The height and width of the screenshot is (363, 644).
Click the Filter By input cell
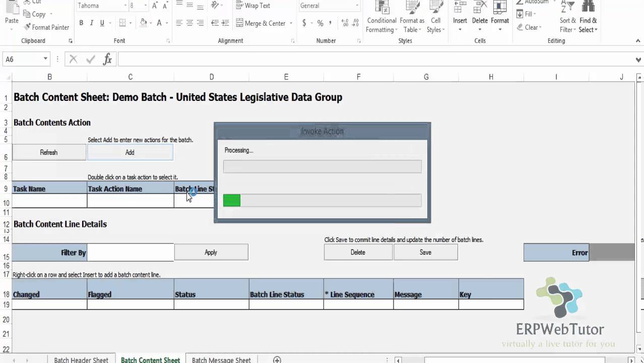coord(131,253)
